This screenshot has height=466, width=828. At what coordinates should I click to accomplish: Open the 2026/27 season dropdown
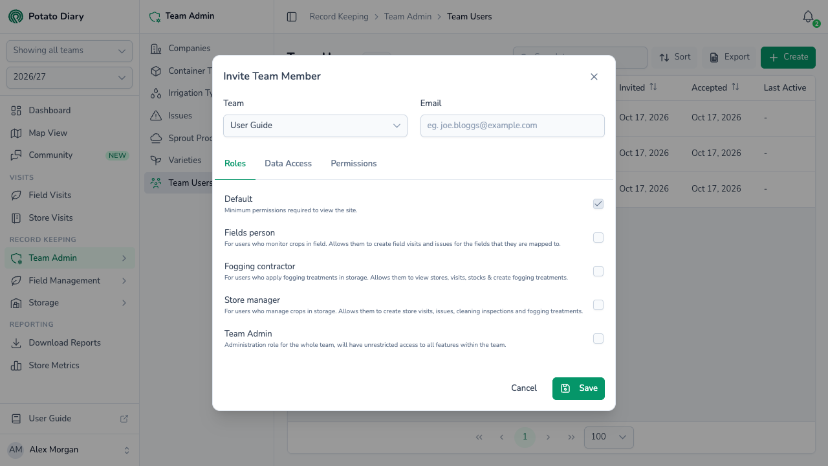point(69,77)
